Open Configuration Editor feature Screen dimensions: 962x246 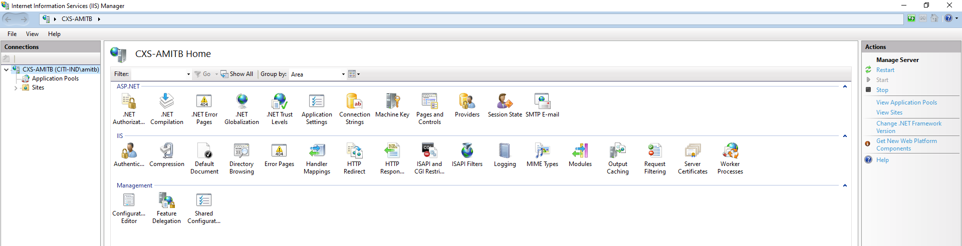point(129,207)
